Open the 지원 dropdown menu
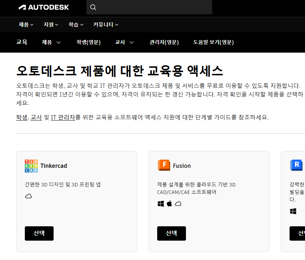 (x=51, y=25)
